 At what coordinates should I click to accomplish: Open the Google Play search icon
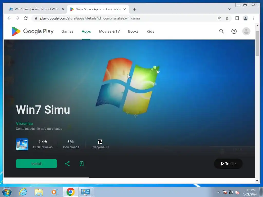(x=222, y=31)
